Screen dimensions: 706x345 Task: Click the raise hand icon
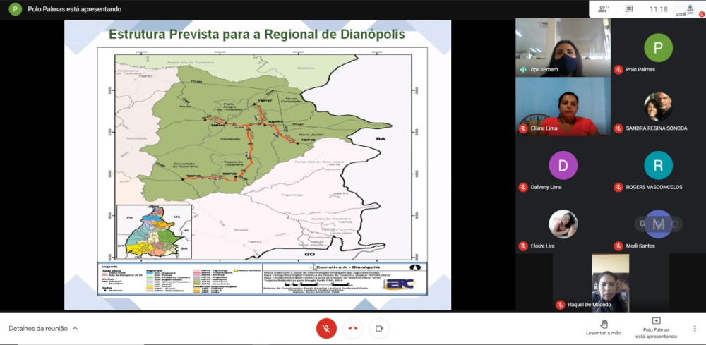point(604,323)
